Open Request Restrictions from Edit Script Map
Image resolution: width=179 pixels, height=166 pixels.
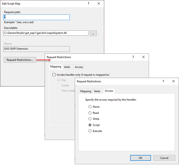(20, 60)
